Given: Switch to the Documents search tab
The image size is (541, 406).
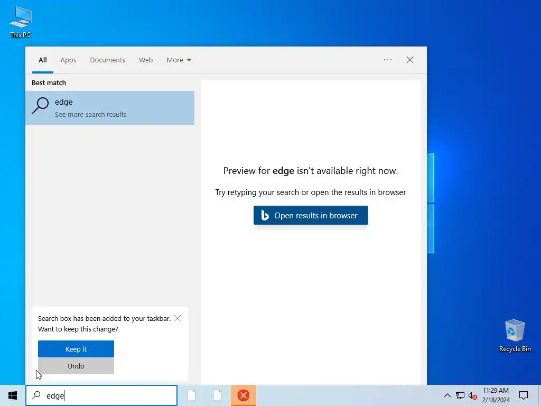Looking at the screenshot, I should point(108,60).
